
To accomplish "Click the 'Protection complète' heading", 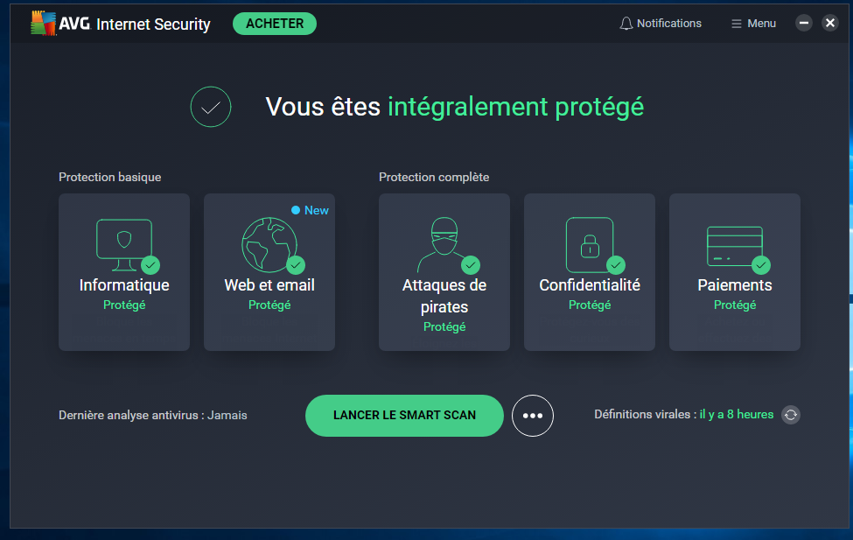I will point(434,177).
